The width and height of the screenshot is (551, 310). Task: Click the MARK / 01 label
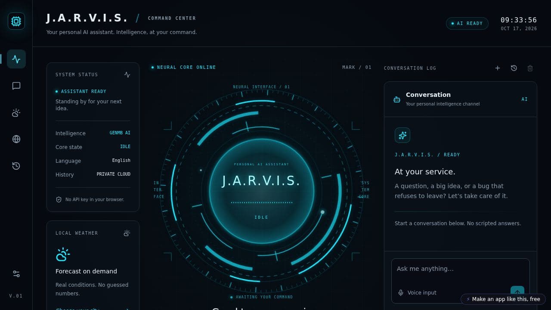click(x=357, y=67)
